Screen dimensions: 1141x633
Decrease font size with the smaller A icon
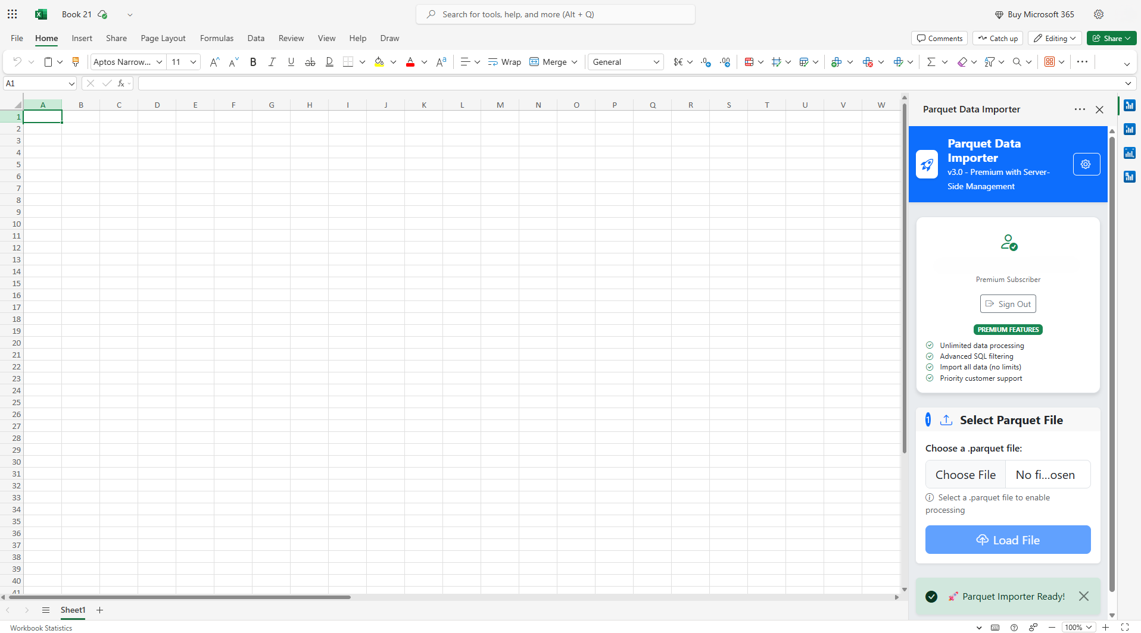pos(234,62)
